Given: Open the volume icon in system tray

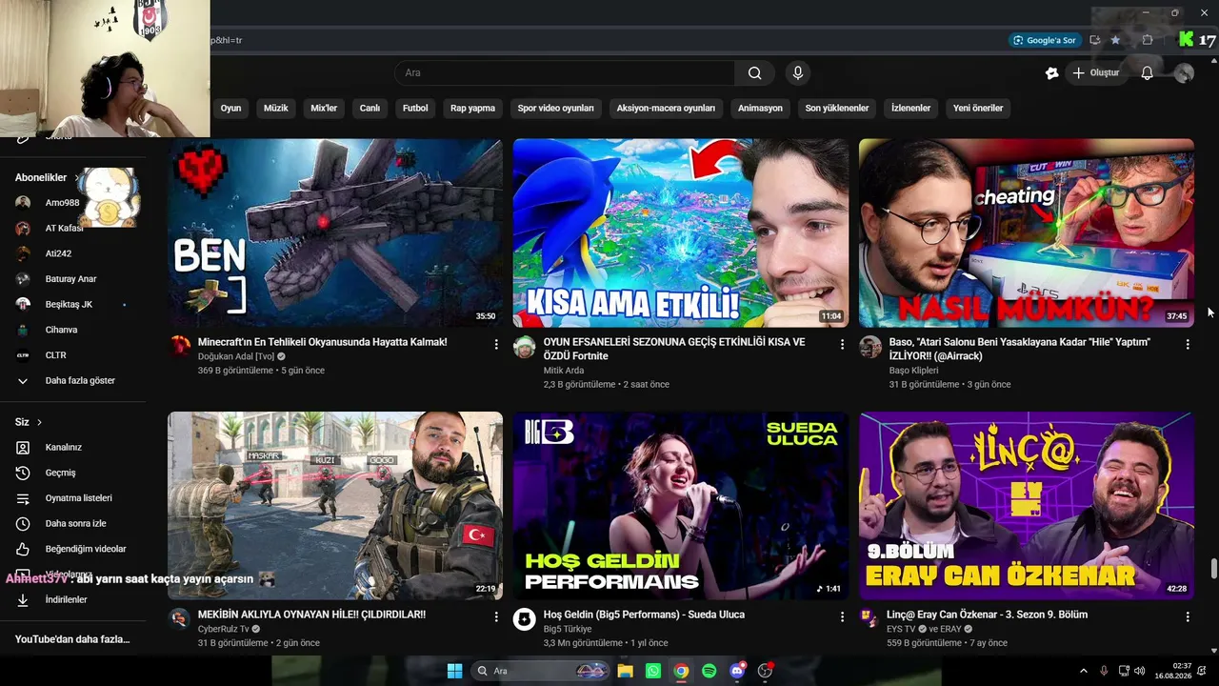Looking at the screenshot, I should [x=1140, y=671].
